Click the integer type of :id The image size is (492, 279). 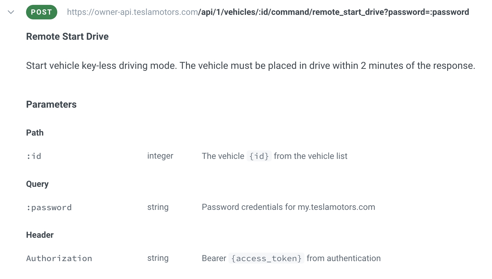[x=160, y=156]
